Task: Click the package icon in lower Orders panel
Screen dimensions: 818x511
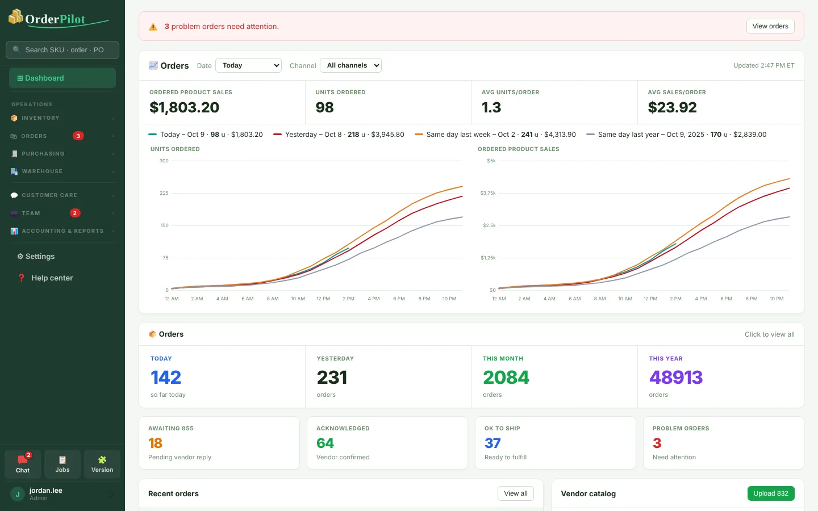Action: click(152, 334)
